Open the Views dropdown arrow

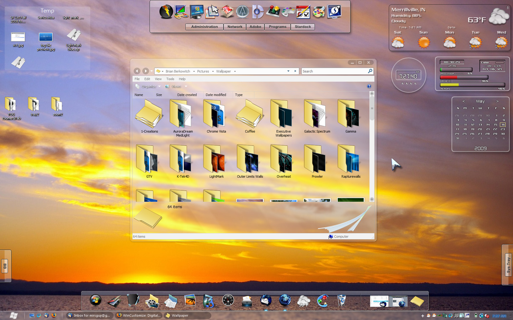click(186, 86)
